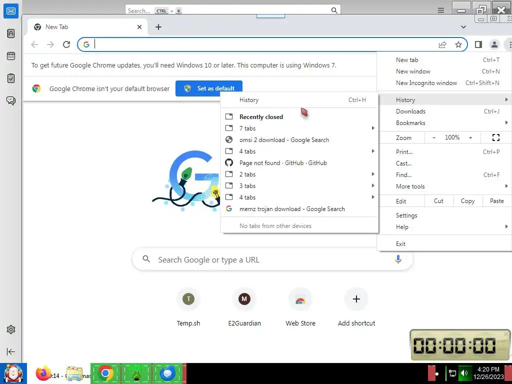Share this page icon in address bar

click(442, 44)
